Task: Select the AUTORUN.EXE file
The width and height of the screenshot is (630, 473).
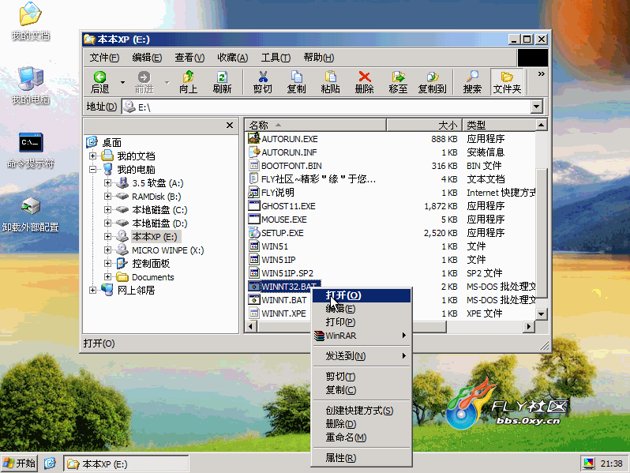Action: point(289,139)
